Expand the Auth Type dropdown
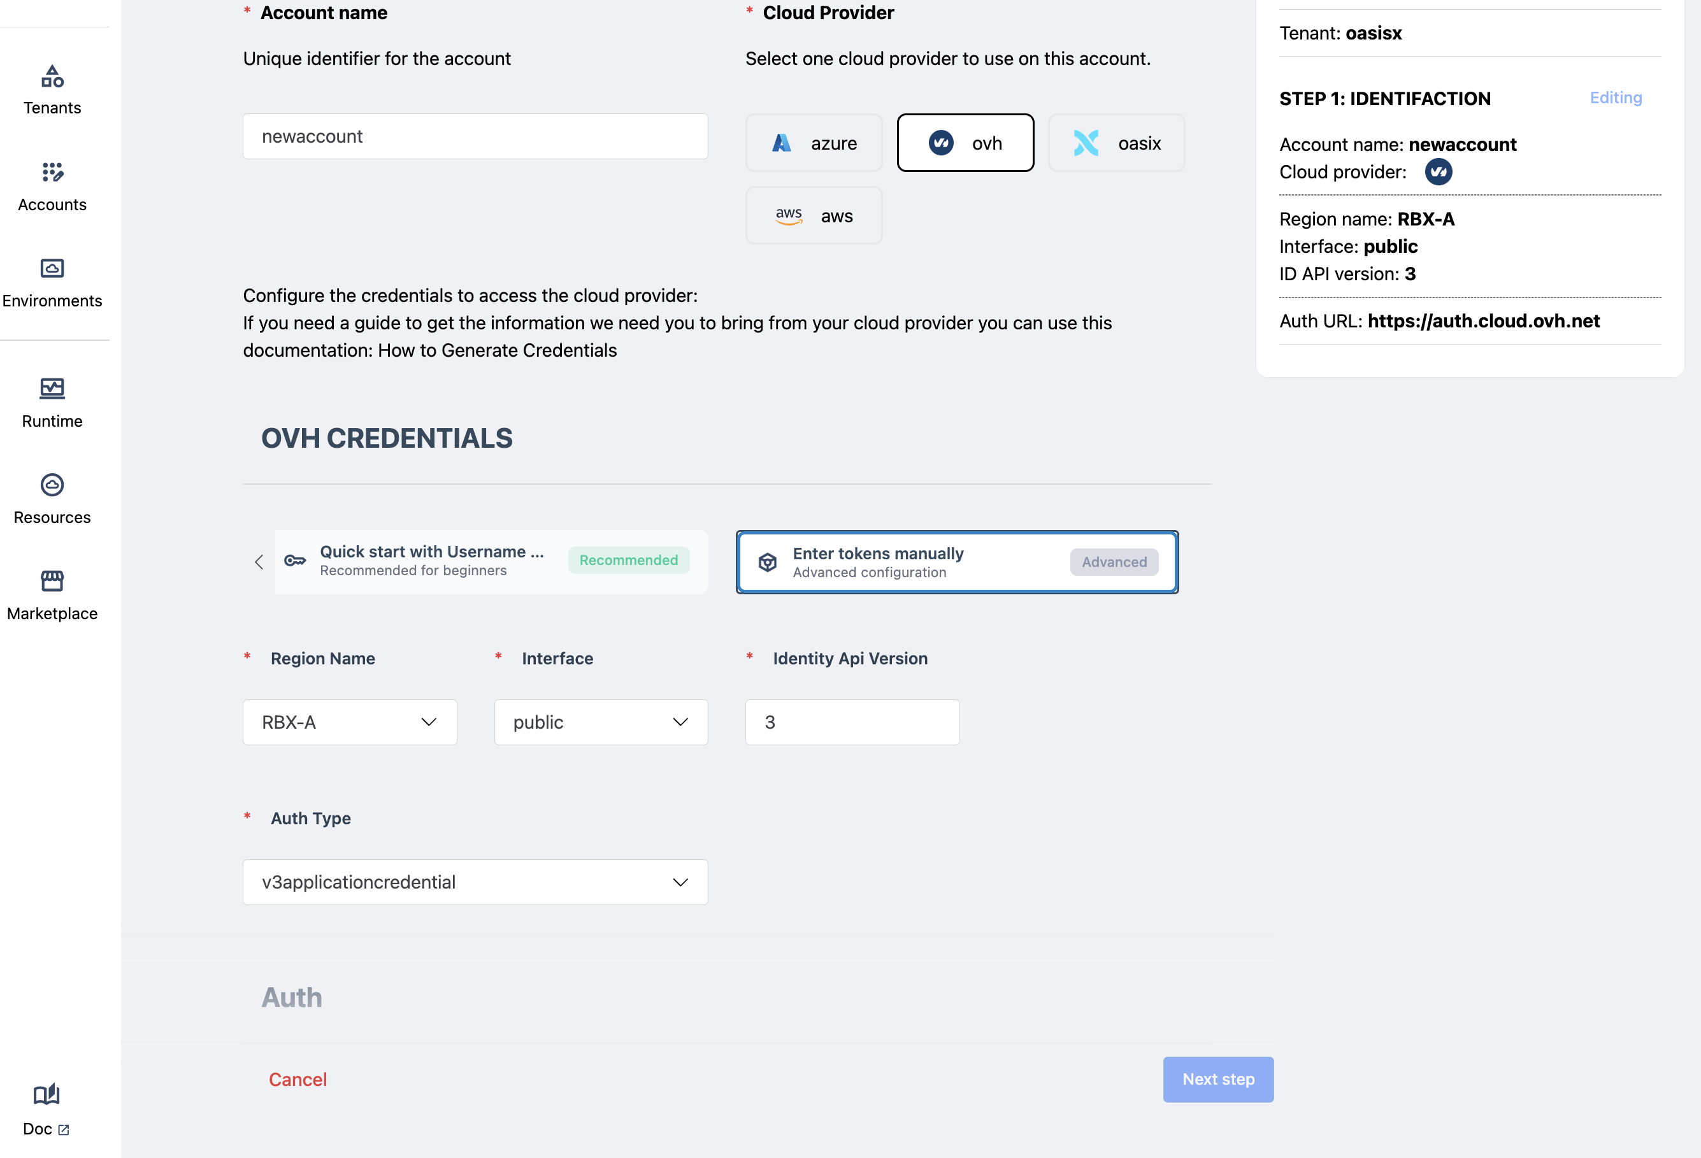Image resolution: width=1701 pixels, height=1158 pixels. (475, 882)
